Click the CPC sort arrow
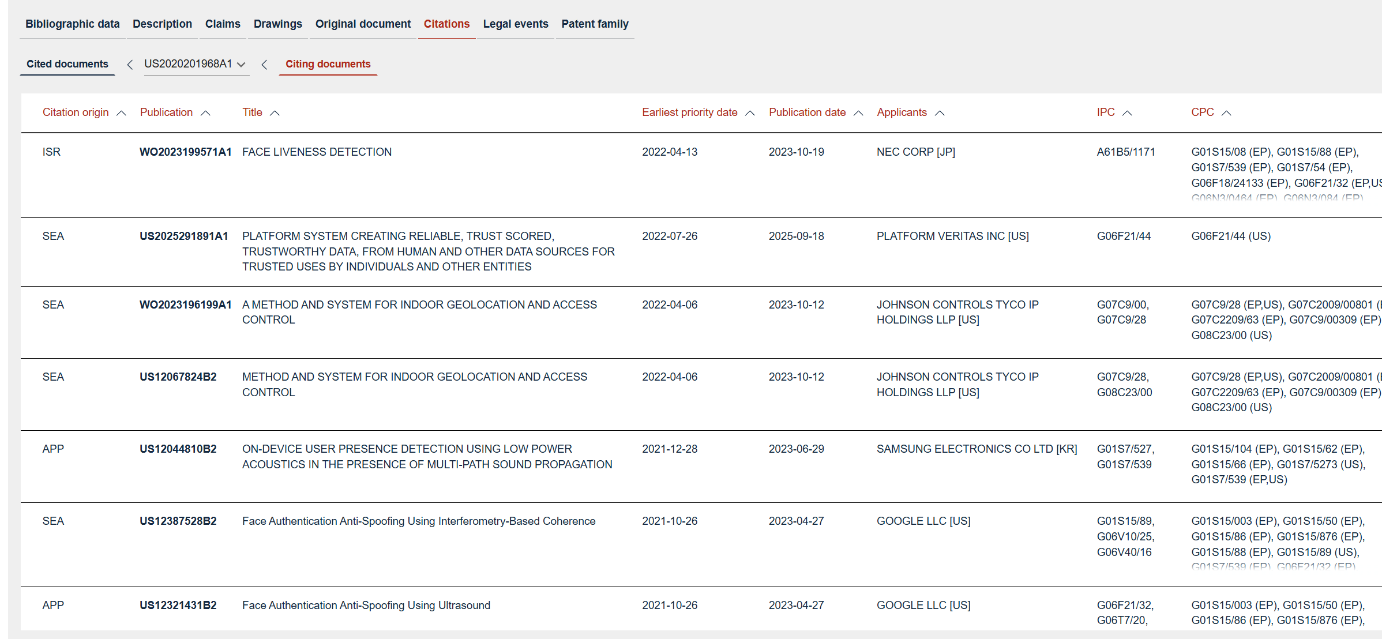 tap(1226, 113)
